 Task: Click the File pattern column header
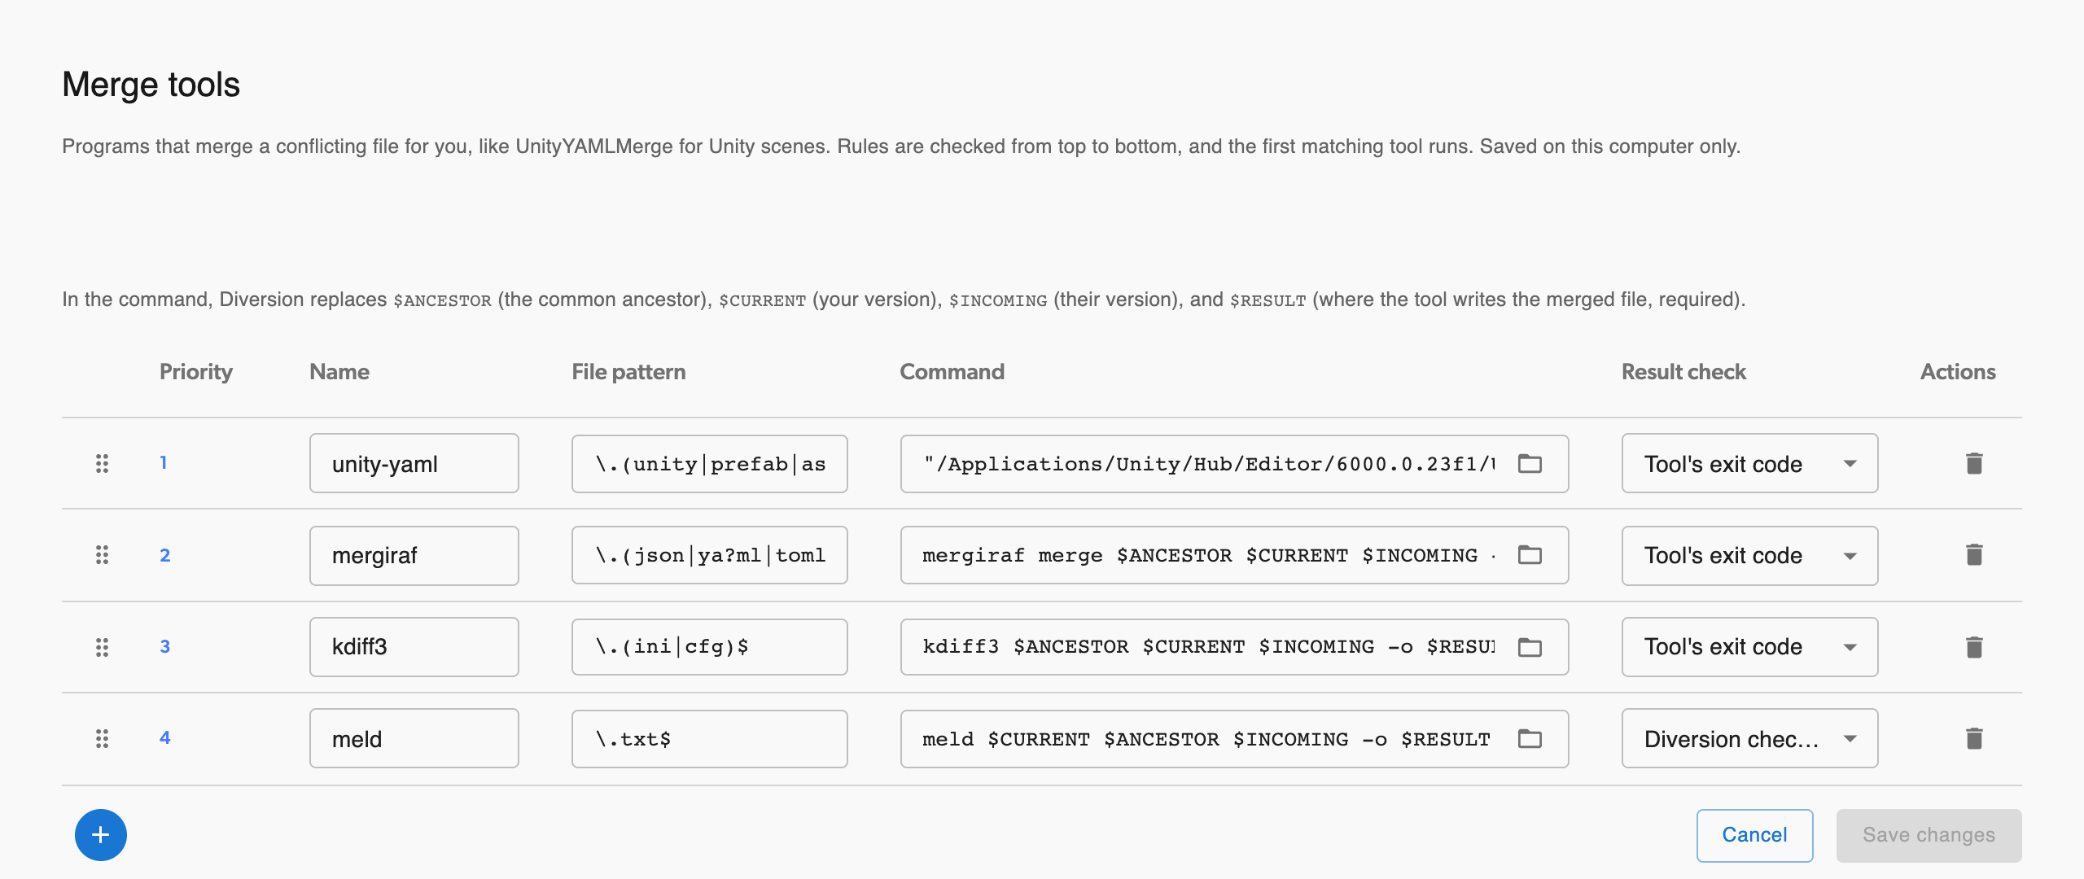click(x=628, y=372)
